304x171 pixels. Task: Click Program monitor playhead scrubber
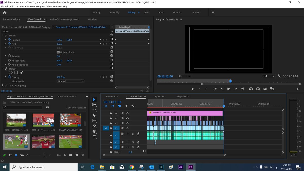pos(230,81)
